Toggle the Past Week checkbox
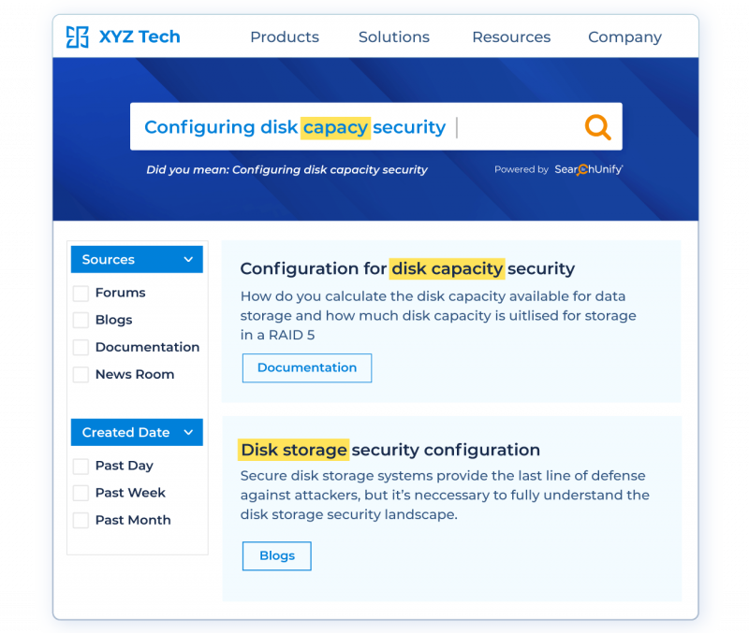Viewport: 749px width, 633px height. (81, 493)
